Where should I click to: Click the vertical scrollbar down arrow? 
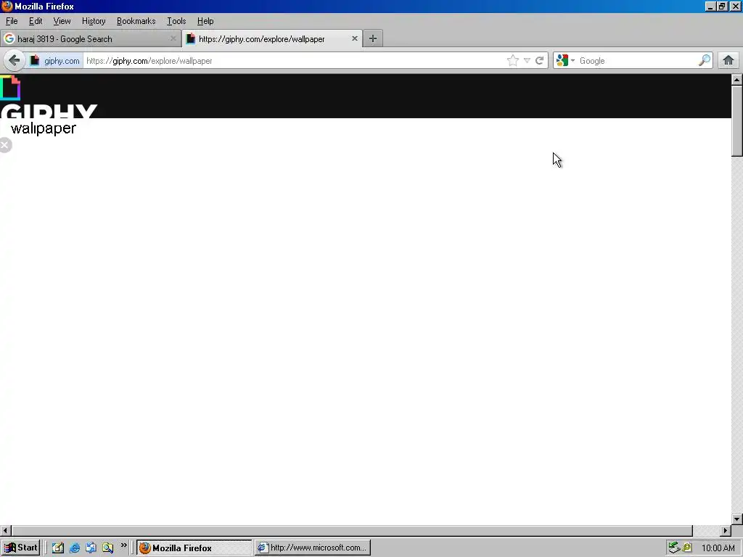[737, 519]
